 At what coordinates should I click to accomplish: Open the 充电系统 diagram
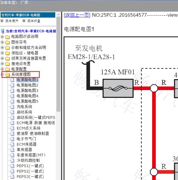[x=24, y=107]
